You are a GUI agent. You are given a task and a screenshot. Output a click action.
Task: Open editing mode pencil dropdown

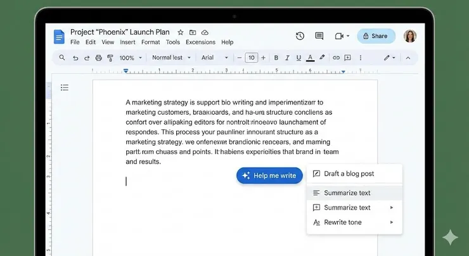click(389, 58)
